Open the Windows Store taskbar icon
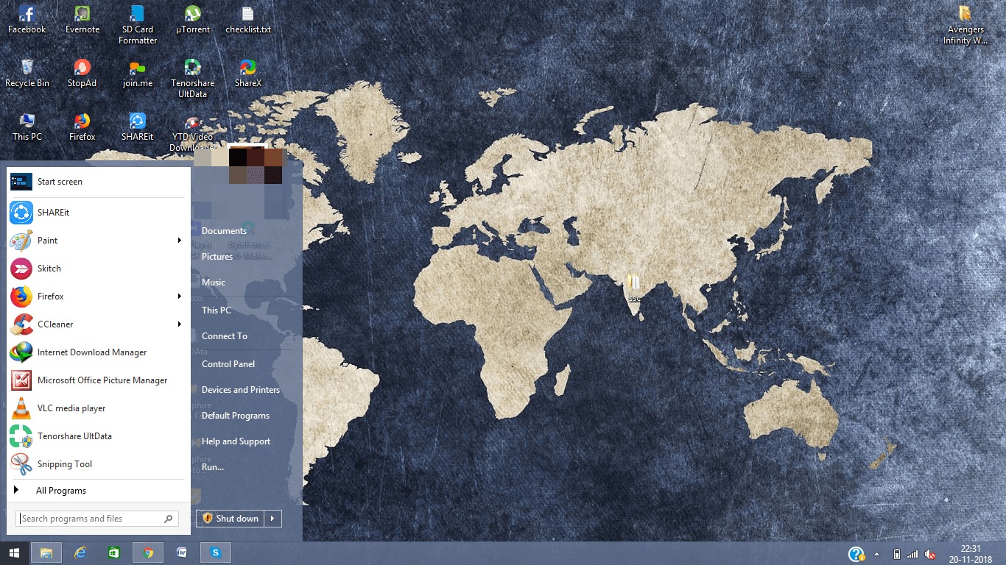 tap(114, 552)
